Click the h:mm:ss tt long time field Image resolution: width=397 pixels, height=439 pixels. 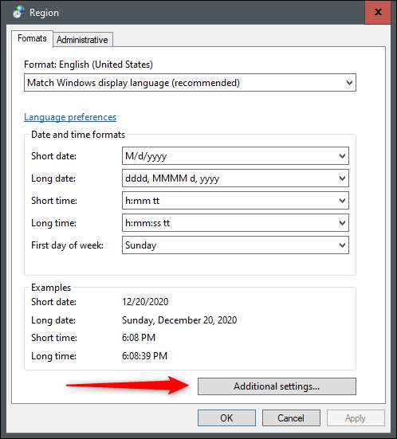pos(235,223)
